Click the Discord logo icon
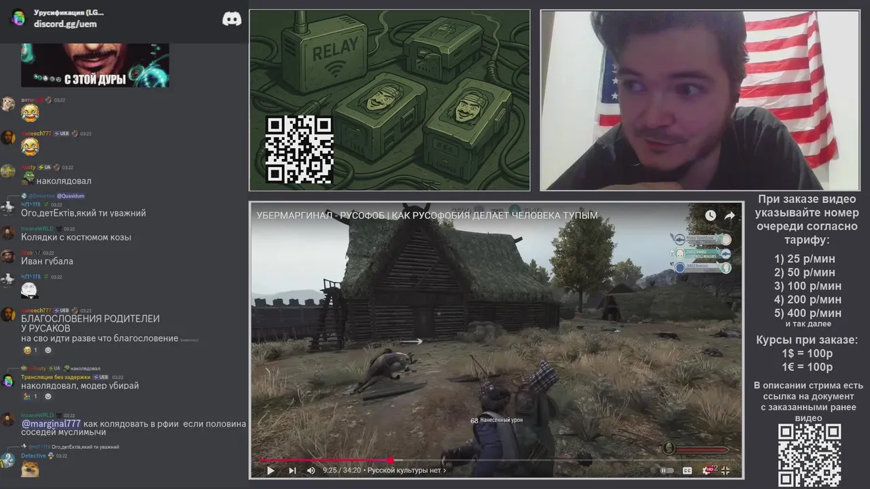 [232, 19]
